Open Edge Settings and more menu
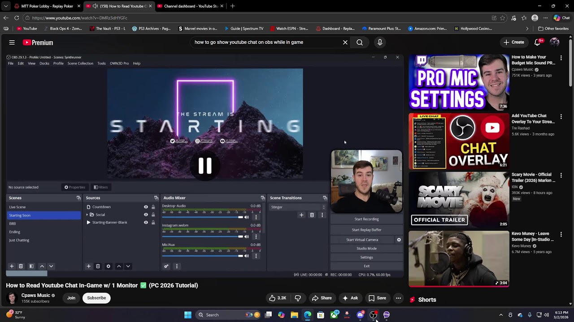The width and height of the screenshot is (574, 322). pos(545,18)
